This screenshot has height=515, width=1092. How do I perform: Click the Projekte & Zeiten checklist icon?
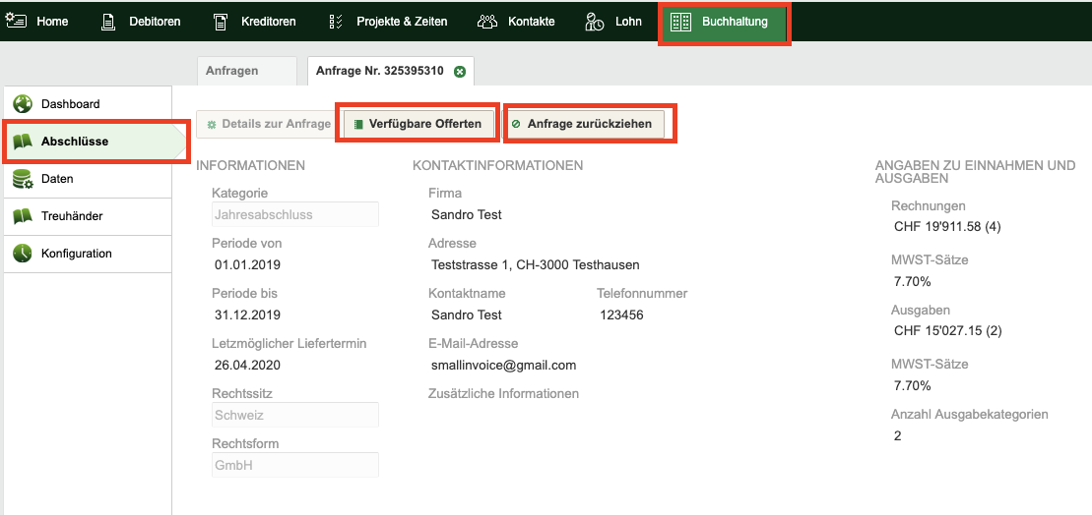(x=336, y=22)
